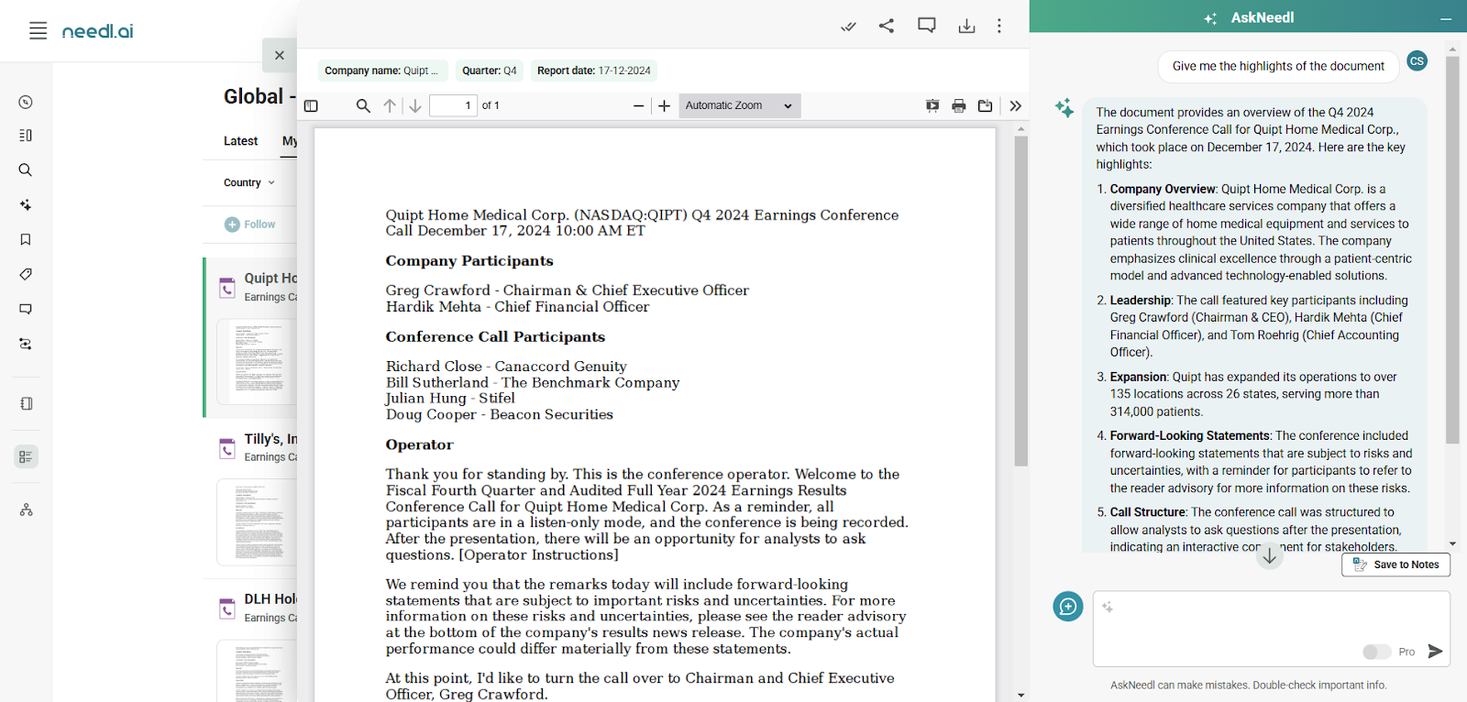Select the highlighted list view sidebar icon
Image resolution: width=1467 pixels, height=702 pixels.
pos(26,456)
